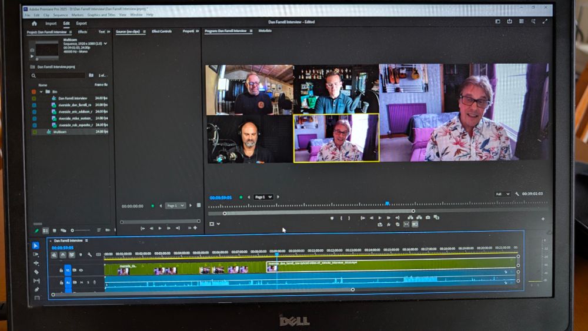Show hidden Source panel tabs overflow arrows
Image resolution: width=588 pixels, height=331 pixels.
pyautogui.click(x=197, y=31)
